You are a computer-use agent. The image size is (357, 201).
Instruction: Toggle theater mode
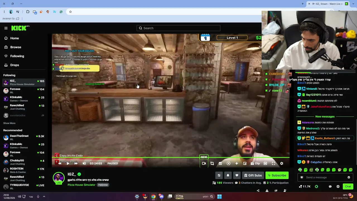tap(265, 163)
